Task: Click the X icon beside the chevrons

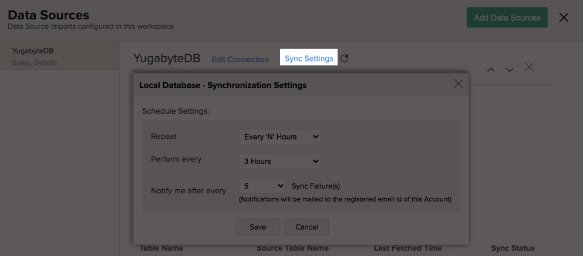Action: point(529,67)
